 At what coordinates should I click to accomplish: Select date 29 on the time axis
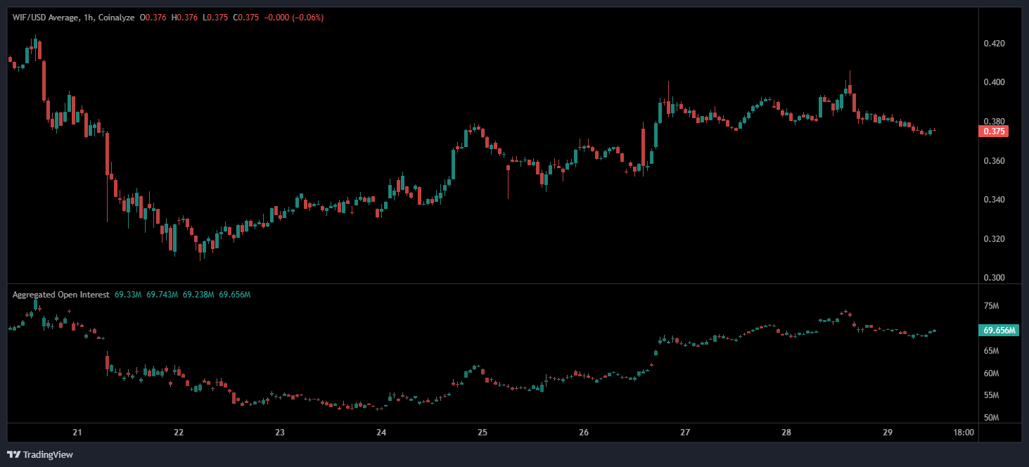pos(888,433)
